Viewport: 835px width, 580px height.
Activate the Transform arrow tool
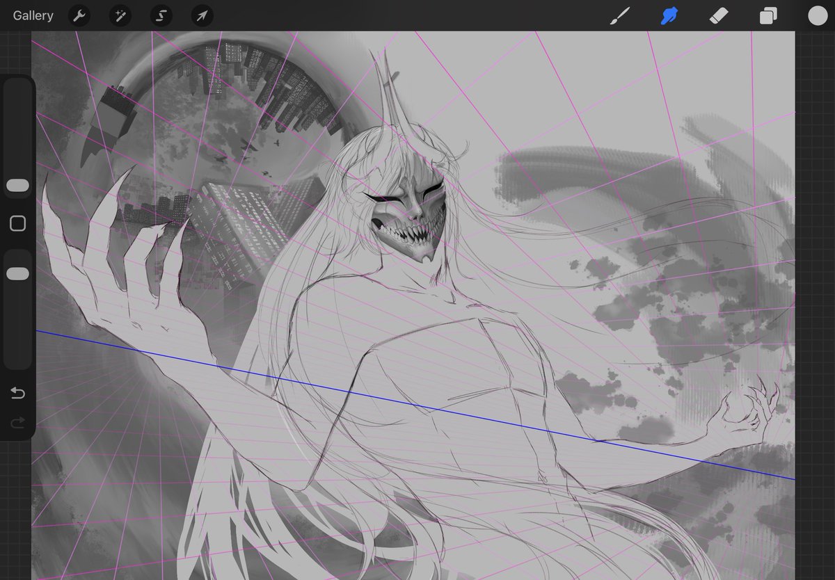(202, 15)
